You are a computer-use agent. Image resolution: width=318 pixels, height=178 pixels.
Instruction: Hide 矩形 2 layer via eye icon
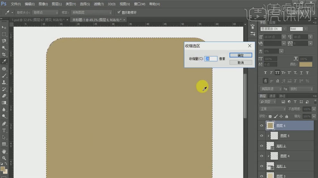(x=261, y=146)
